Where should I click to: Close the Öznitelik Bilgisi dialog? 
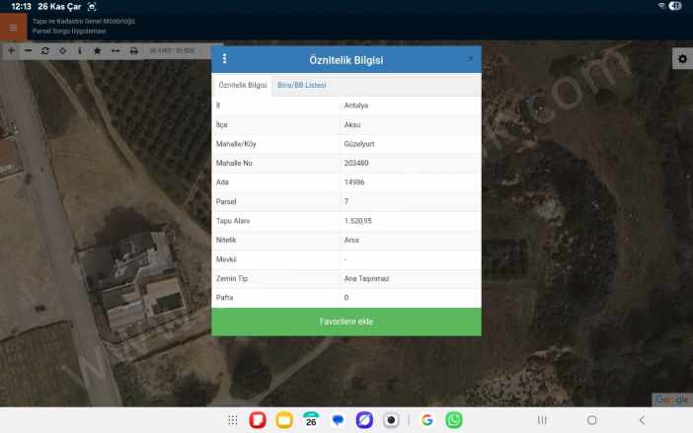click(x=471, y=58)
